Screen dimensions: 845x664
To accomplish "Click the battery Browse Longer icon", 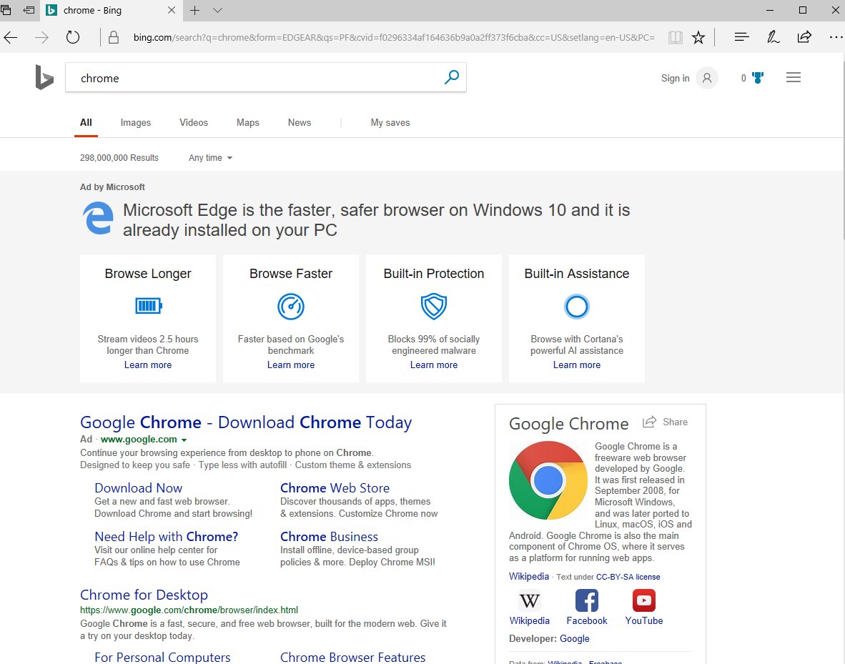I will (x=148, y=306).
